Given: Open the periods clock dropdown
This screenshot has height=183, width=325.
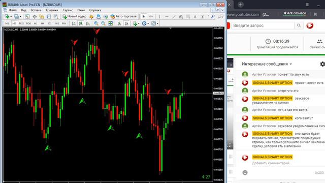Looking at the screenshot, I should click(145, 23).
